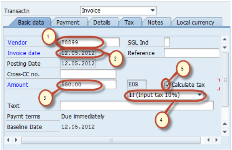
Task: Open the Transactn Invoice dropdown
Action: [x=118, y=10]
